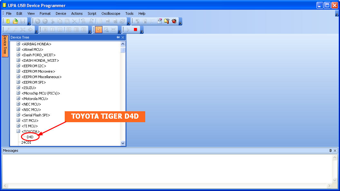Click the Save floppy disk icon
Screen dimensions: 340x191
pyautogui.click(x=23, y=21)
